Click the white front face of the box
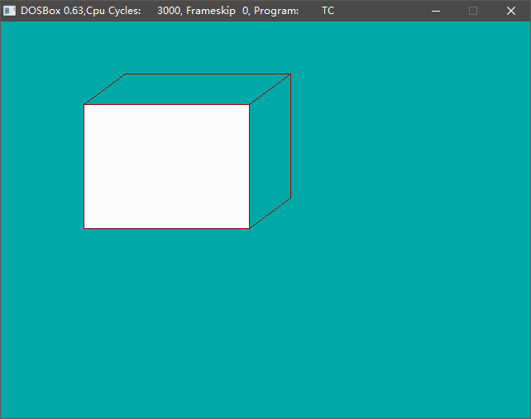531x419 pixels. (166, 166)
